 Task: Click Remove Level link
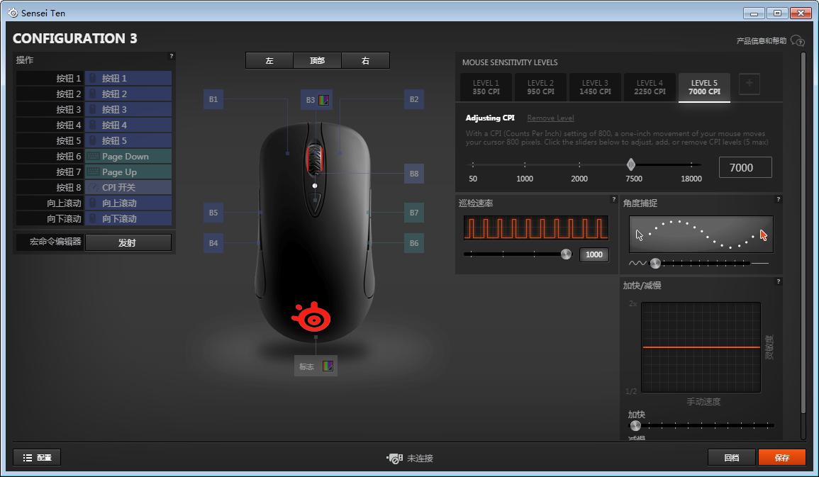click(x=550, y=118)
